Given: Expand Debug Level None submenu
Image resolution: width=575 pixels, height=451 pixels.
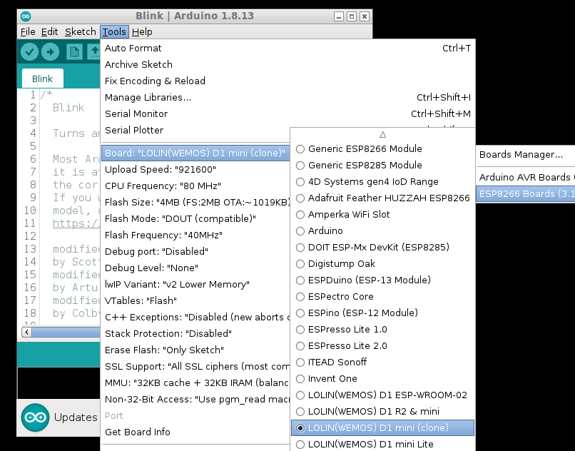Looking at the screenshot, I should pyautogui.click(x=195, y=268).
